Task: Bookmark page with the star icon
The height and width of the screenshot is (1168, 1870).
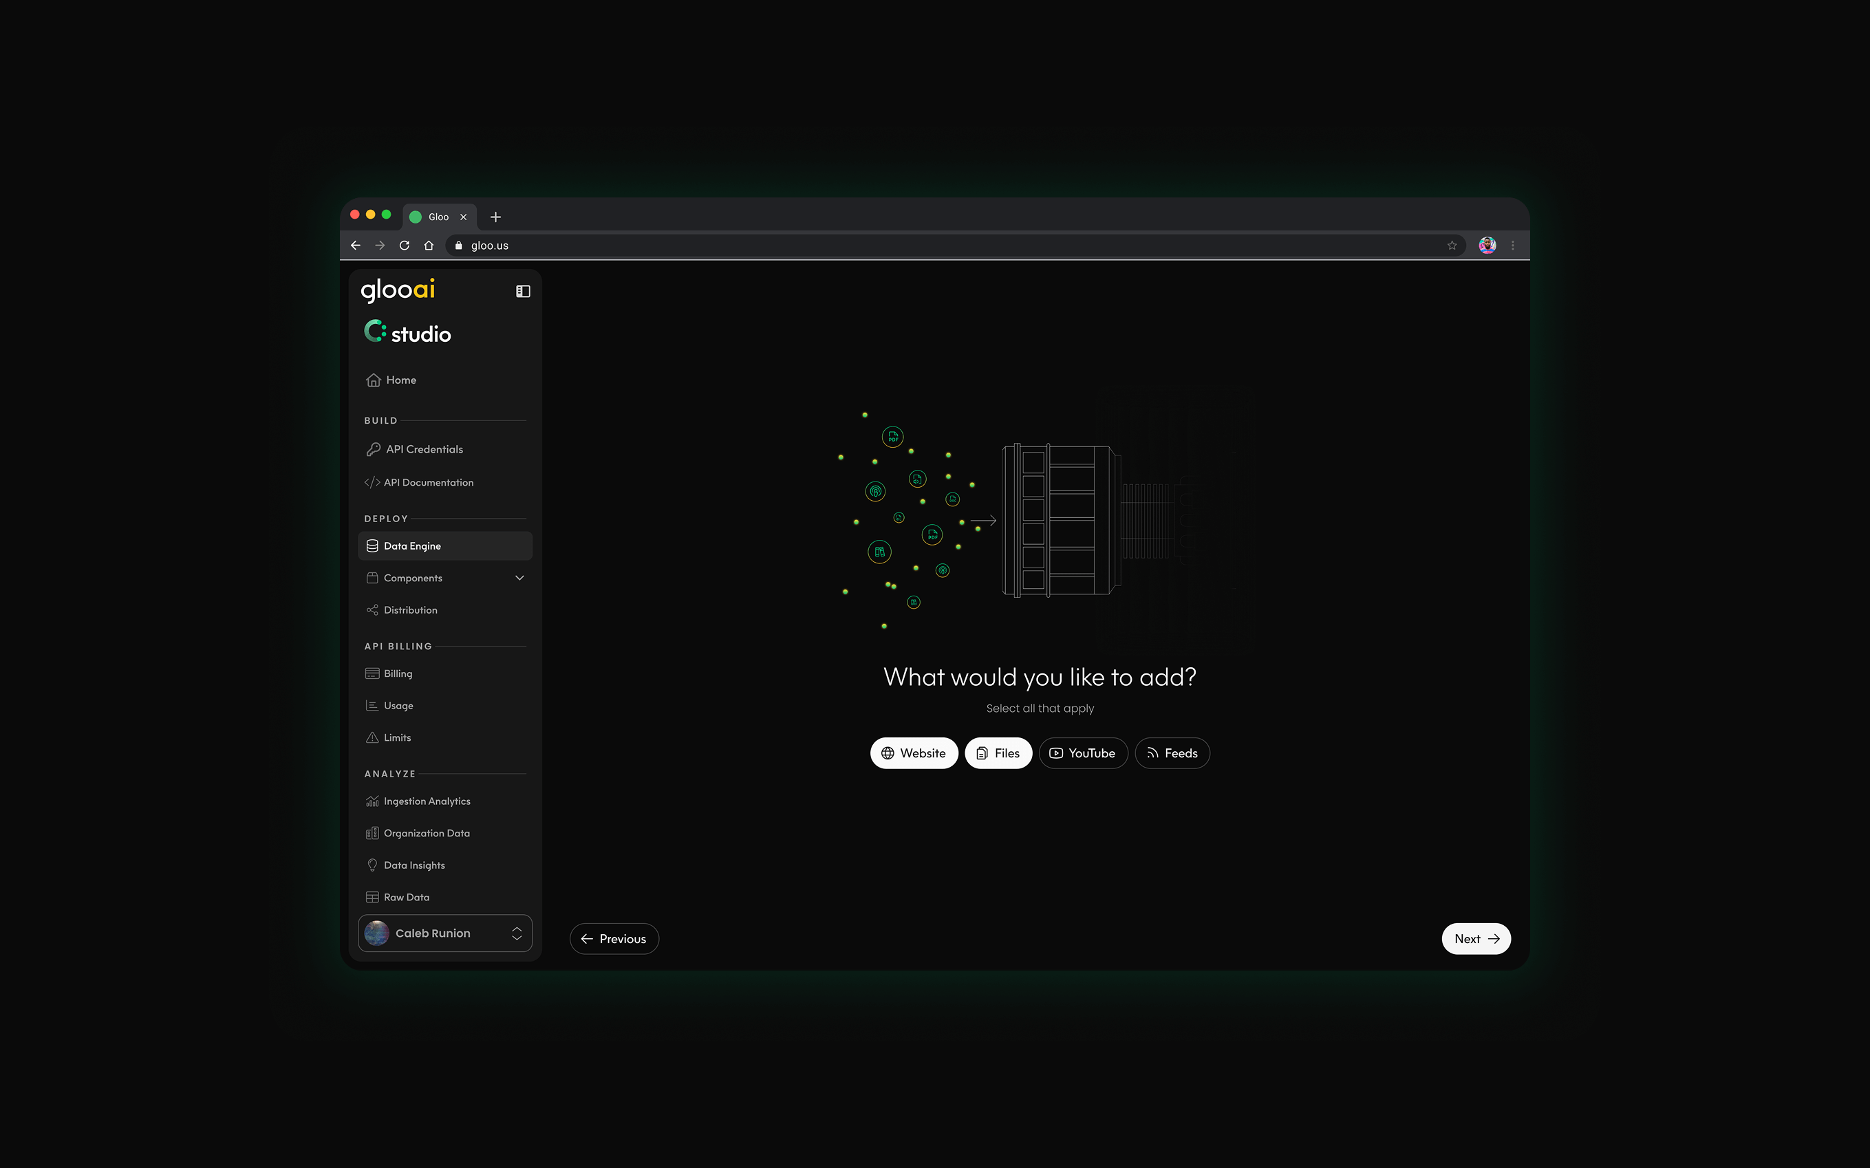Action: [x=1452, y=246]
